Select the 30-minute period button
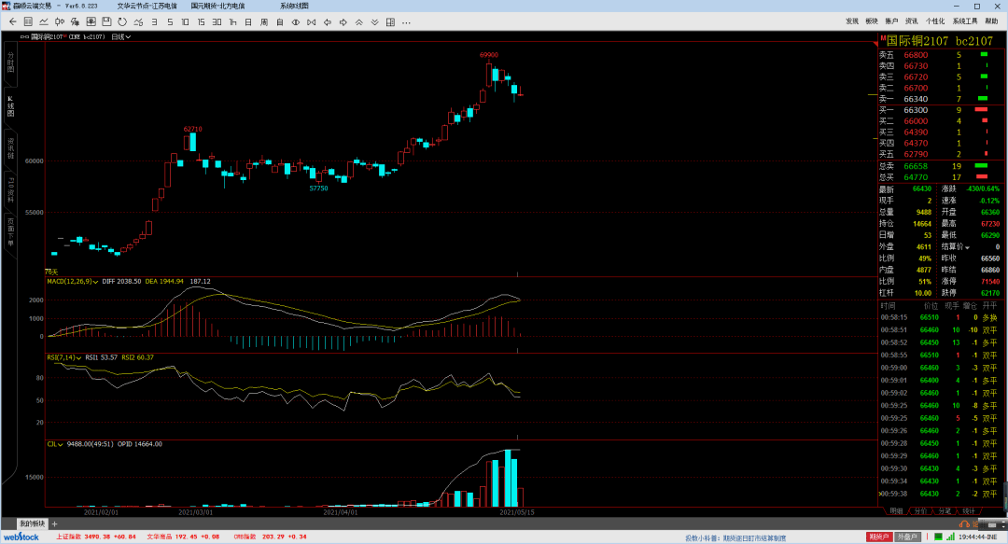This screenshot has height=544, width=1008. (217, 21)
